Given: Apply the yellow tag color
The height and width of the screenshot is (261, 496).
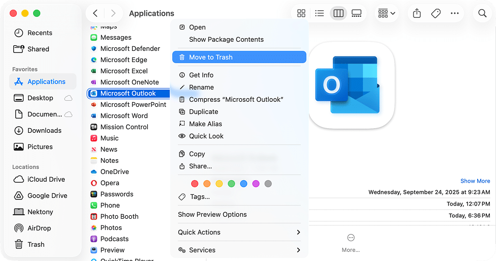Looking at the screenshot, I should click(x=219, y=184).
